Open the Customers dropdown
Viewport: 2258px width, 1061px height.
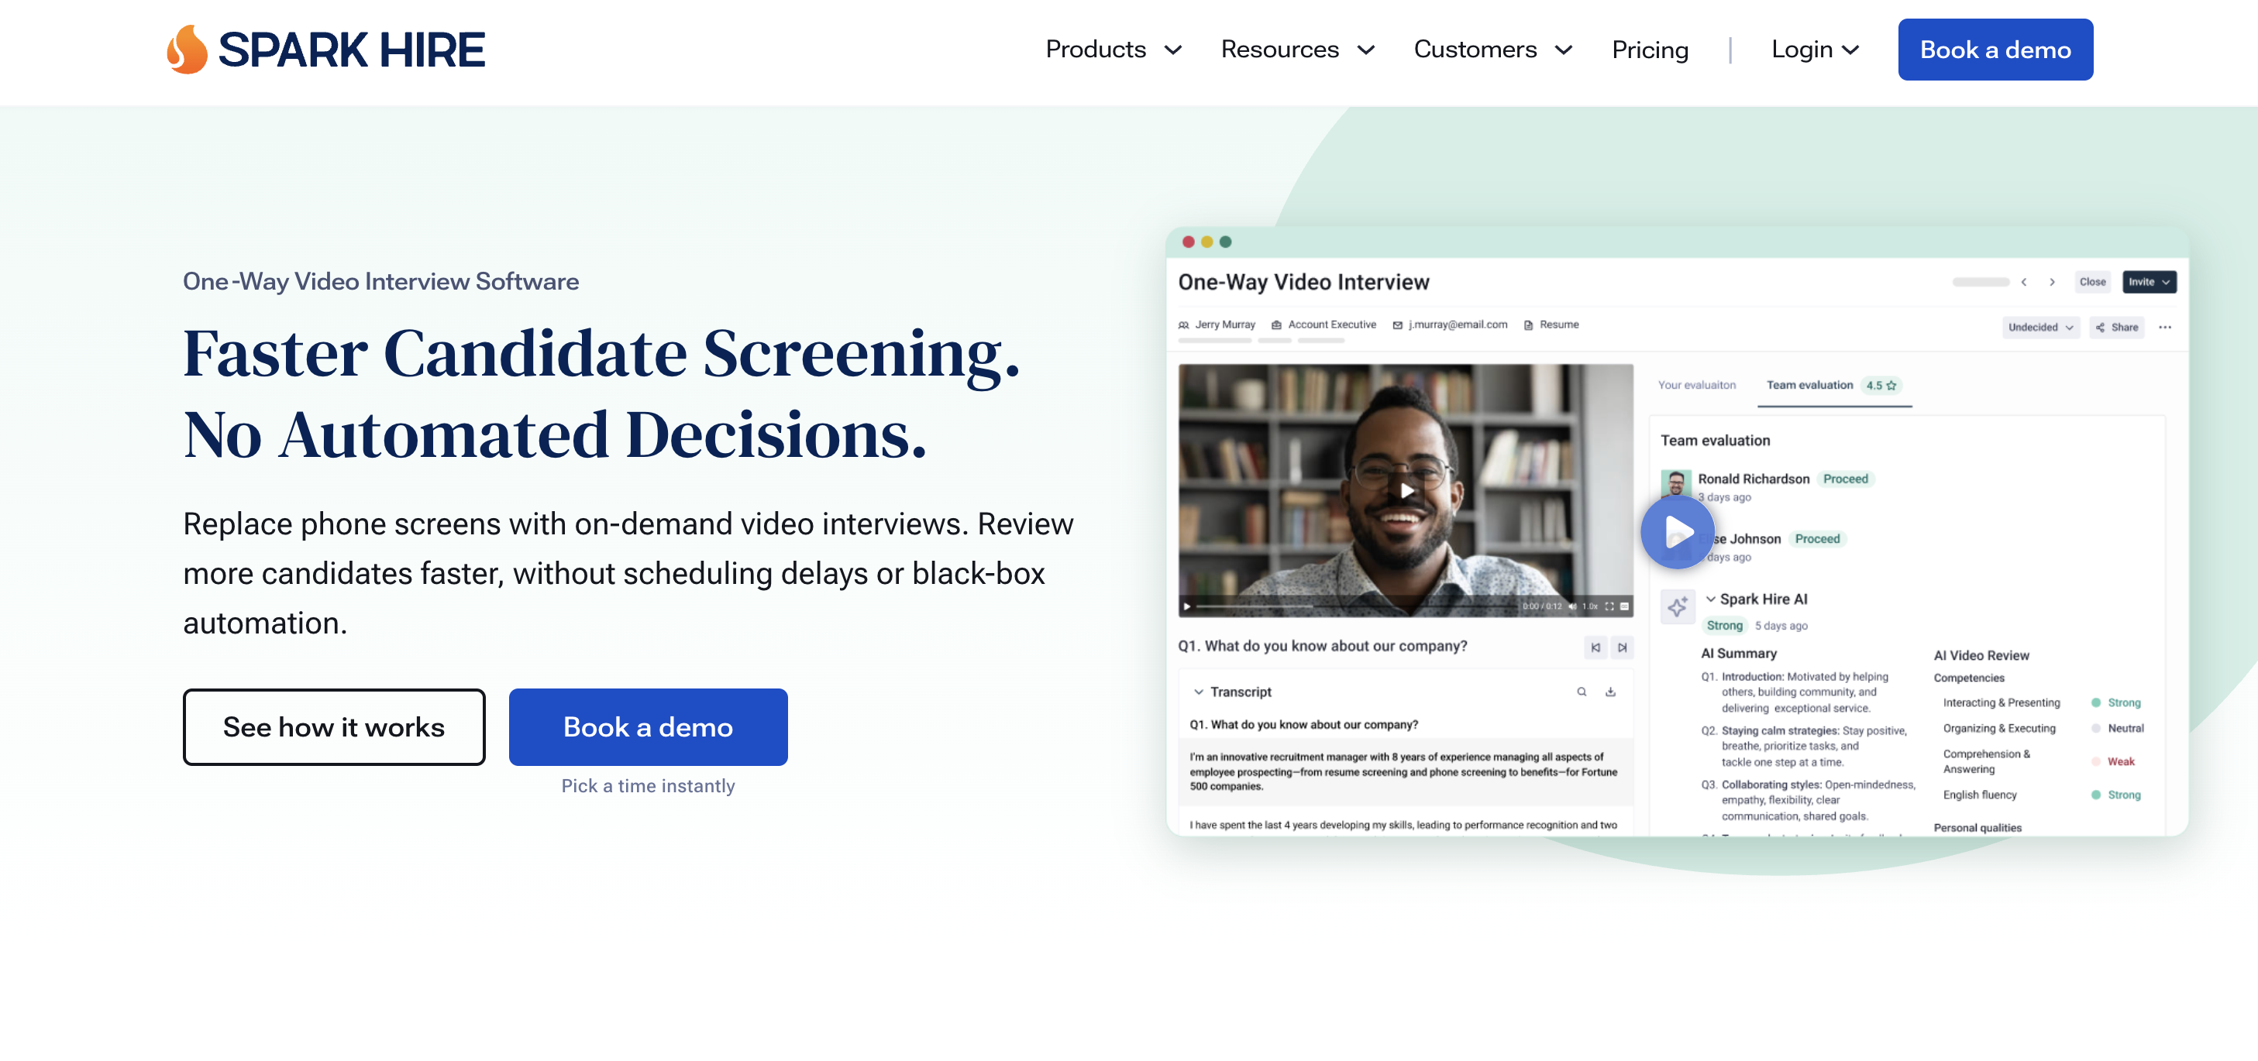coord(1492,50)
